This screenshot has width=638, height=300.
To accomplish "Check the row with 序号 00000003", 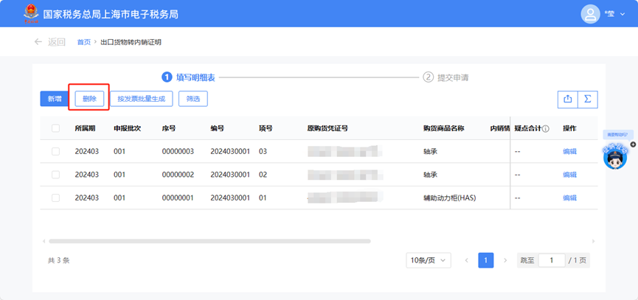I will pos(56,151).
